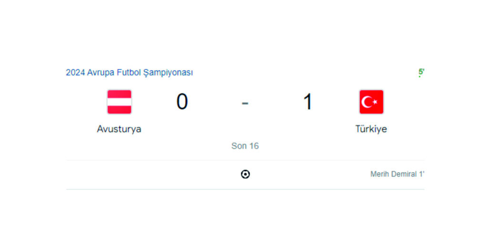The height and width of the screenshot is (245, 488).
Task: Click the divider line below the goal row
Action: pyautogui.click(x=245, y=189)
